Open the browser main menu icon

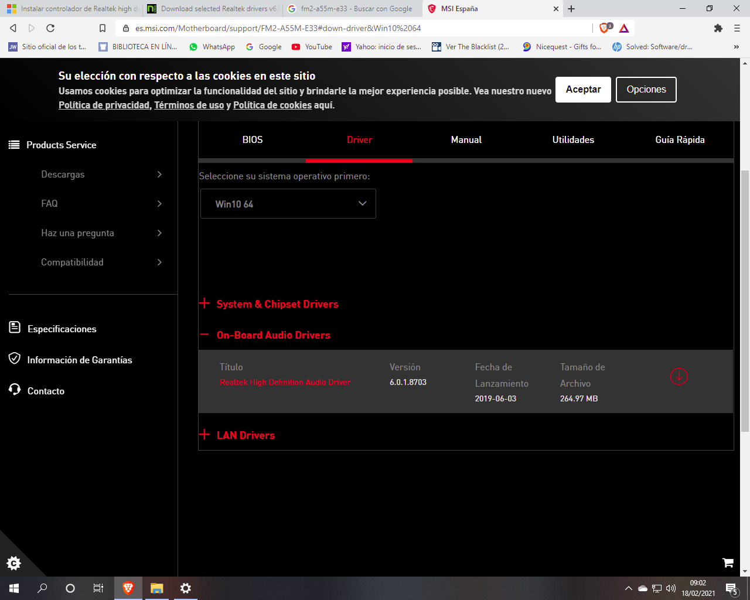[x=737, y=28]
